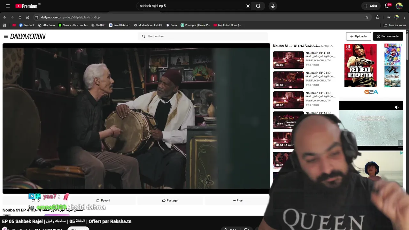Viewport: 409px width, 230px height.
Task: Open the Tous les favoris folder
Action: [x=395, y=25]
